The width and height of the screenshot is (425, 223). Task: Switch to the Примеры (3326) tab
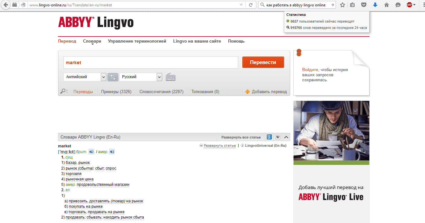point(116,92)
